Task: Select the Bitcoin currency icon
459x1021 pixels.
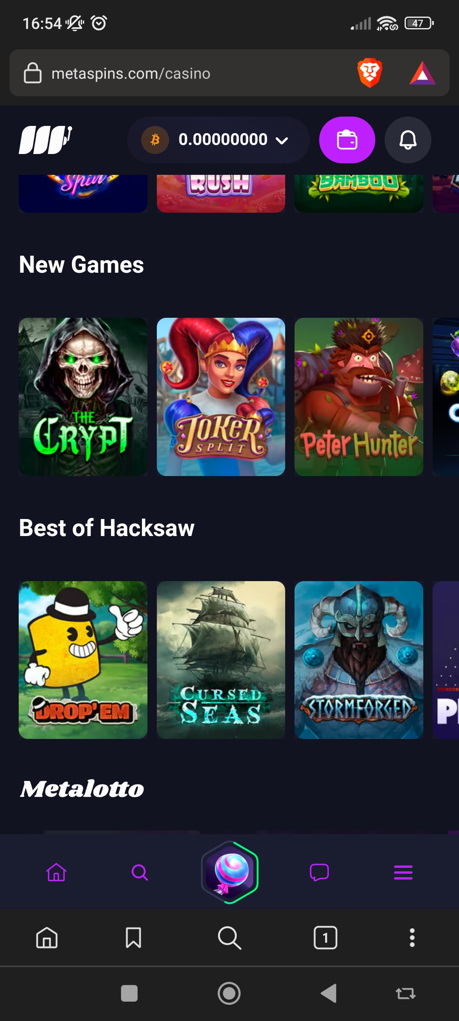Action: click(x=155, y=140)
